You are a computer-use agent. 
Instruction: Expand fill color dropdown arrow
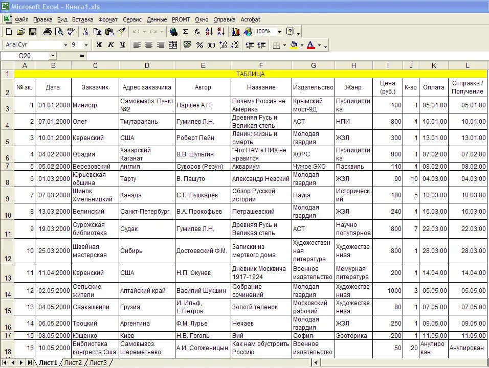tap(302, 45)
